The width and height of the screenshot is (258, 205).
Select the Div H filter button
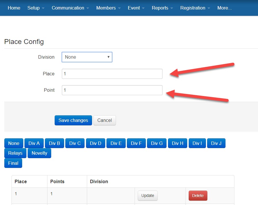(177, 143)
